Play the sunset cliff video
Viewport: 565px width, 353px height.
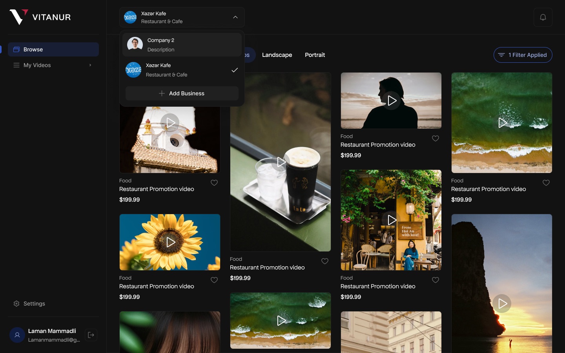point(502,303)
